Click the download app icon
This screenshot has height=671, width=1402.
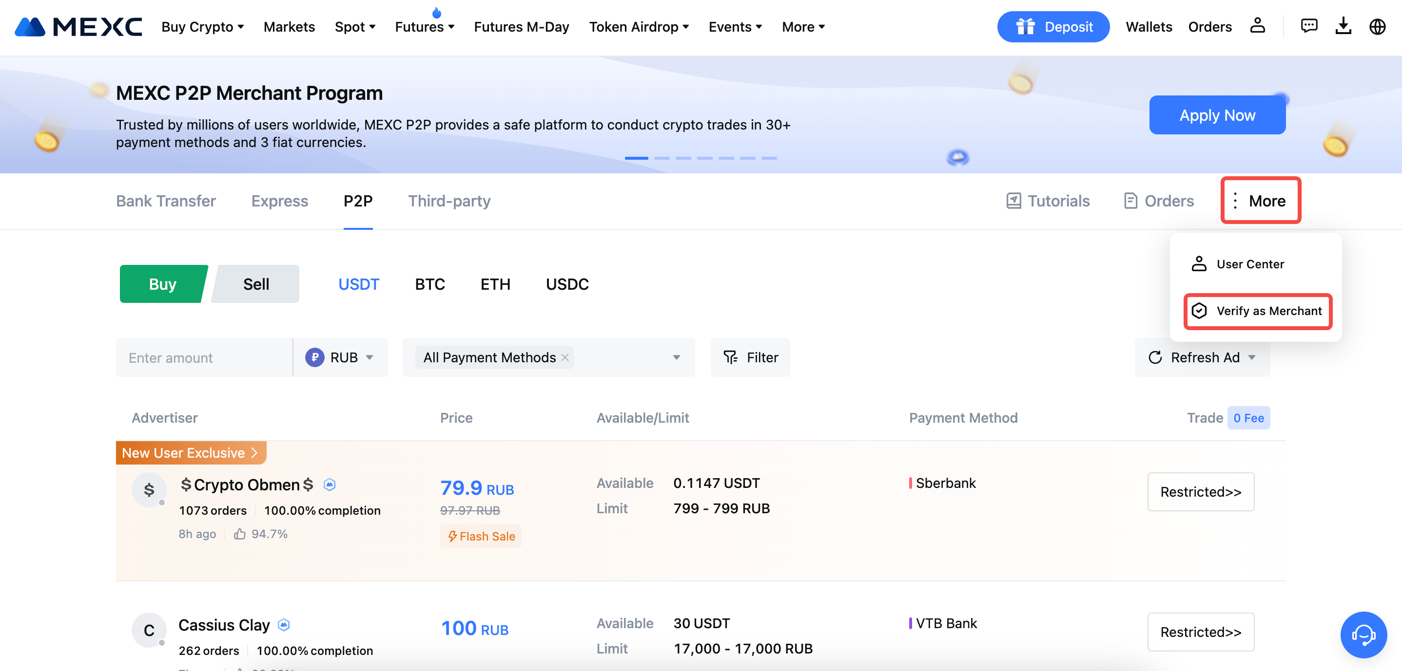click(x=1343, y=25)
